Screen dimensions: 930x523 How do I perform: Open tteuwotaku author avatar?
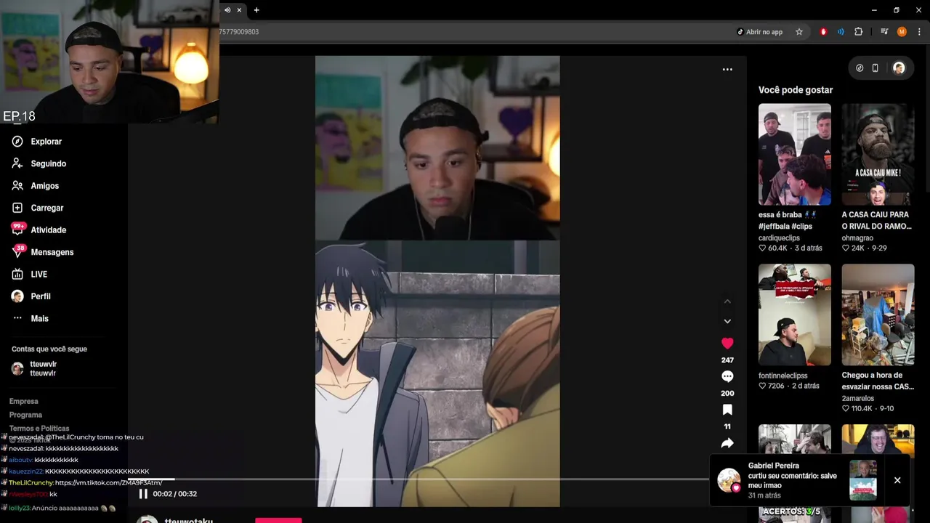point(147,519)
